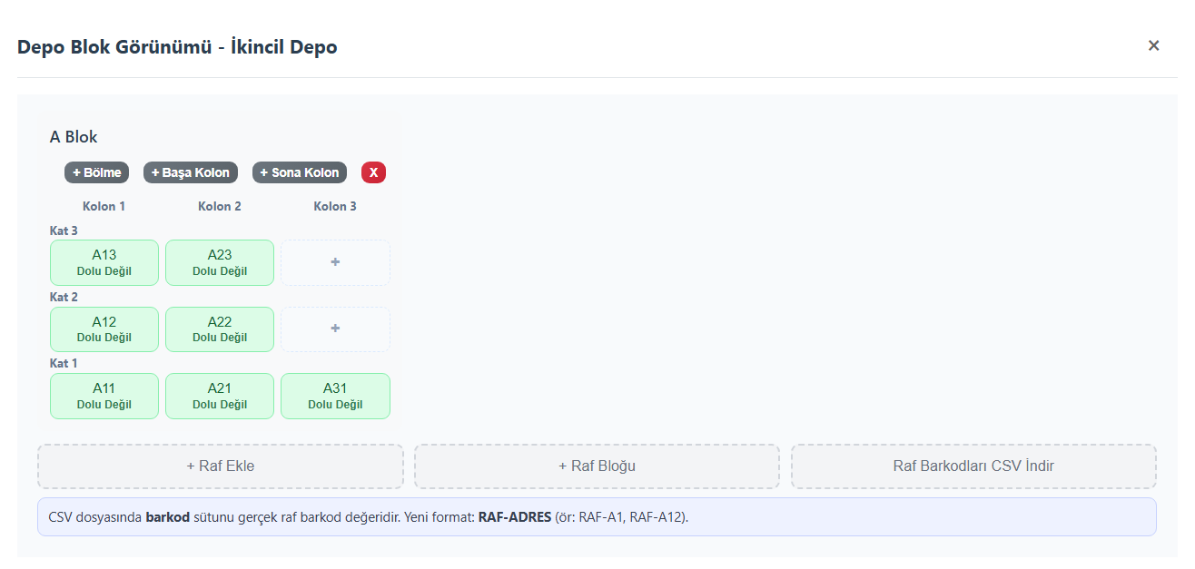Select shelf A31 in Kolon 3
The image size is (1195, 569).
[x=335, y=396]
